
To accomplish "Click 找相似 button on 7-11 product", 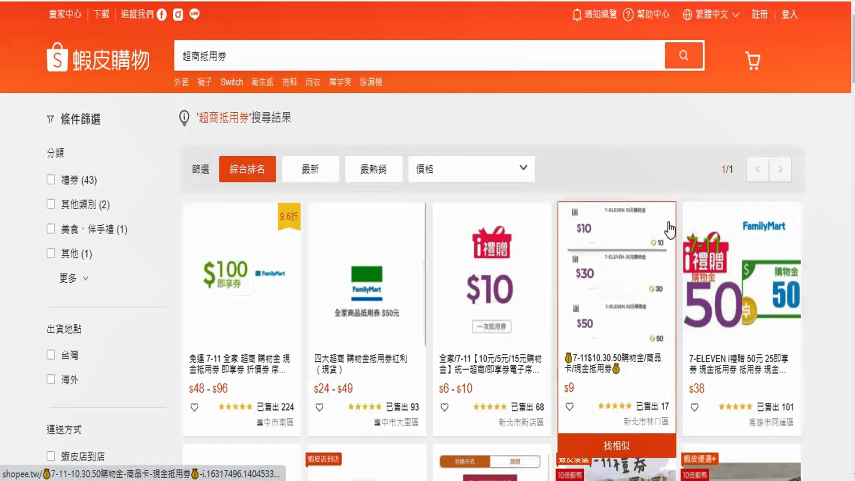I will pos(617,446).
